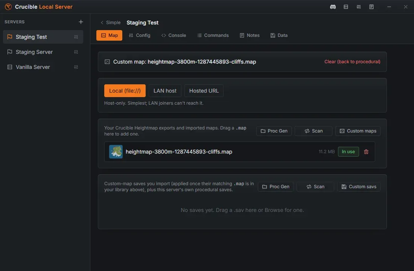
Task: Open the Discord icon in title bar
Action: [333, 7]
